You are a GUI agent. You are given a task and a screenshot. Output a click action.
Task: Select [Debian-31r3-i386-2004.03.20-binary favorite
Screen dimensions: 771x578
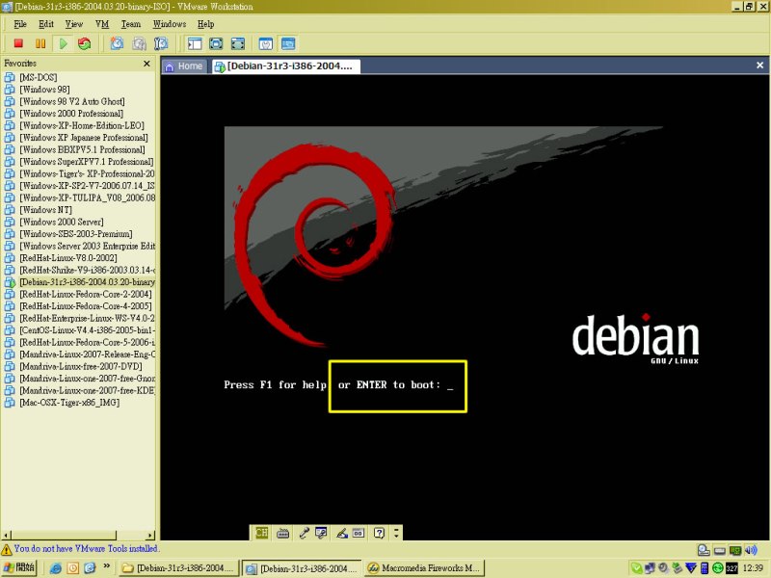click(87, 282)
